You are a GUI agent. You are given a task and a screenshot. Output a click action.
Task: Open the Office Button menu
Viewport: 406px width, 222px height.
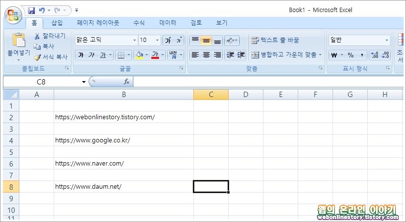[13, 15]
